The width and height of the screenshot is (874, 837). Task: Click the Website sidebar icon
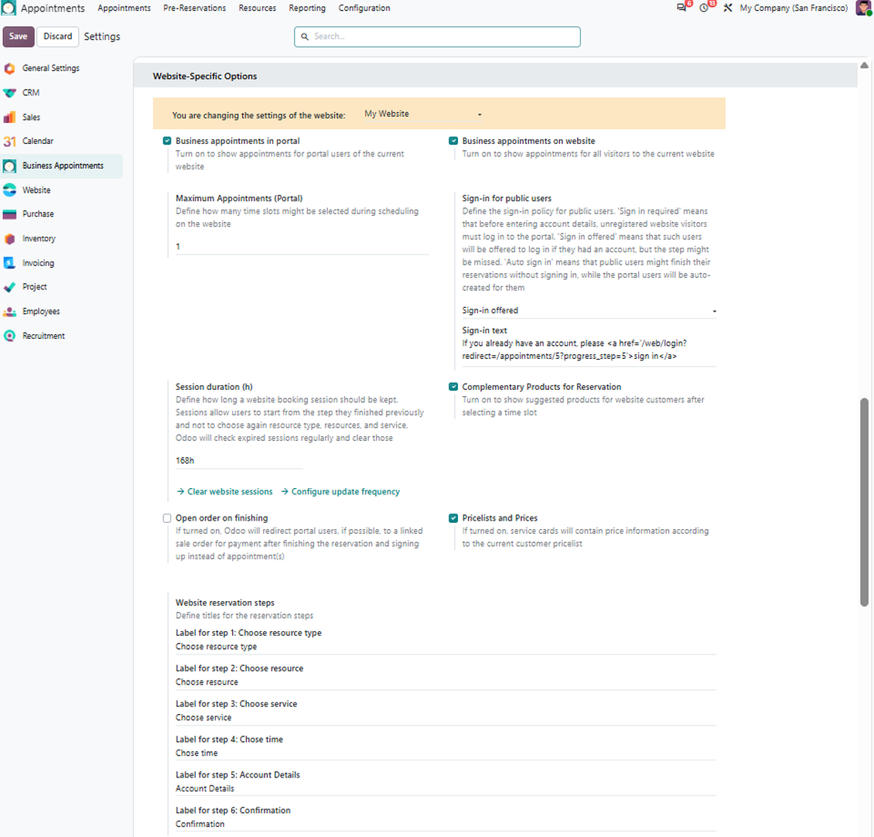tap(9, 190)
